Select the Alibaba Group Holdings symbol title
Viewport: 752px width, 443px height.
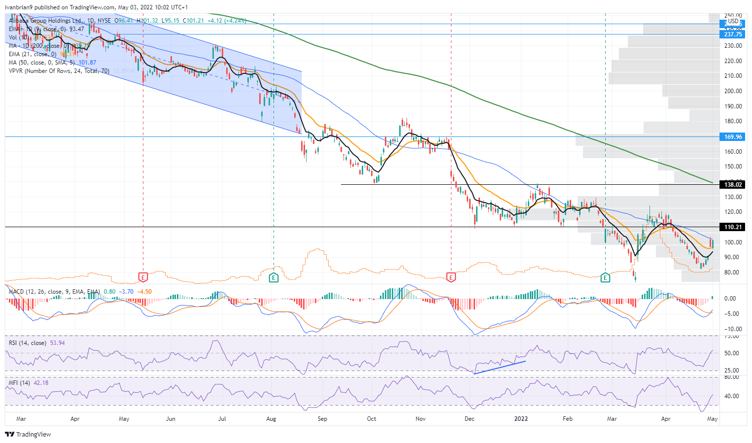(46, 21)
